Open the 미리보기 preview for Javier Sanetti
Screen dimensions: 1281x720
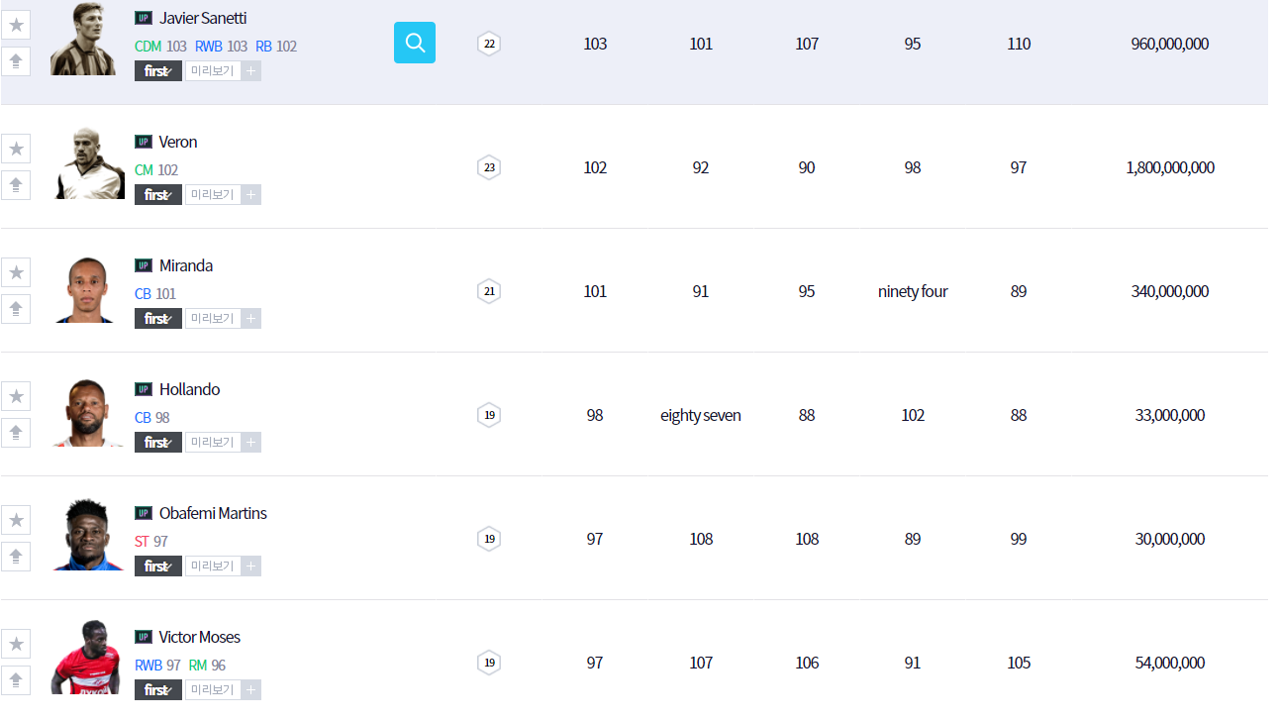(x=213, y=71)
